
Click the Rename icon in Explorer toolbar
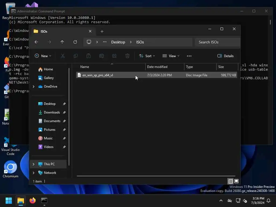point(102,56)
